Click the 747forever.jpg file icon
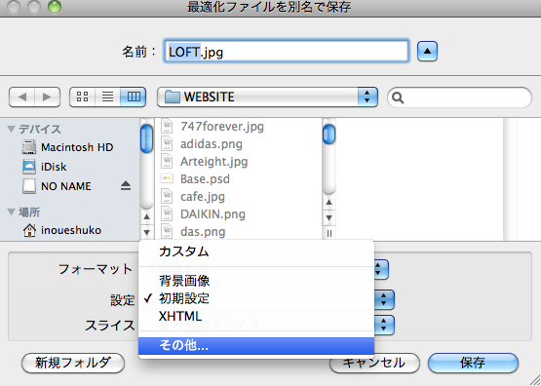 [167, 127]
